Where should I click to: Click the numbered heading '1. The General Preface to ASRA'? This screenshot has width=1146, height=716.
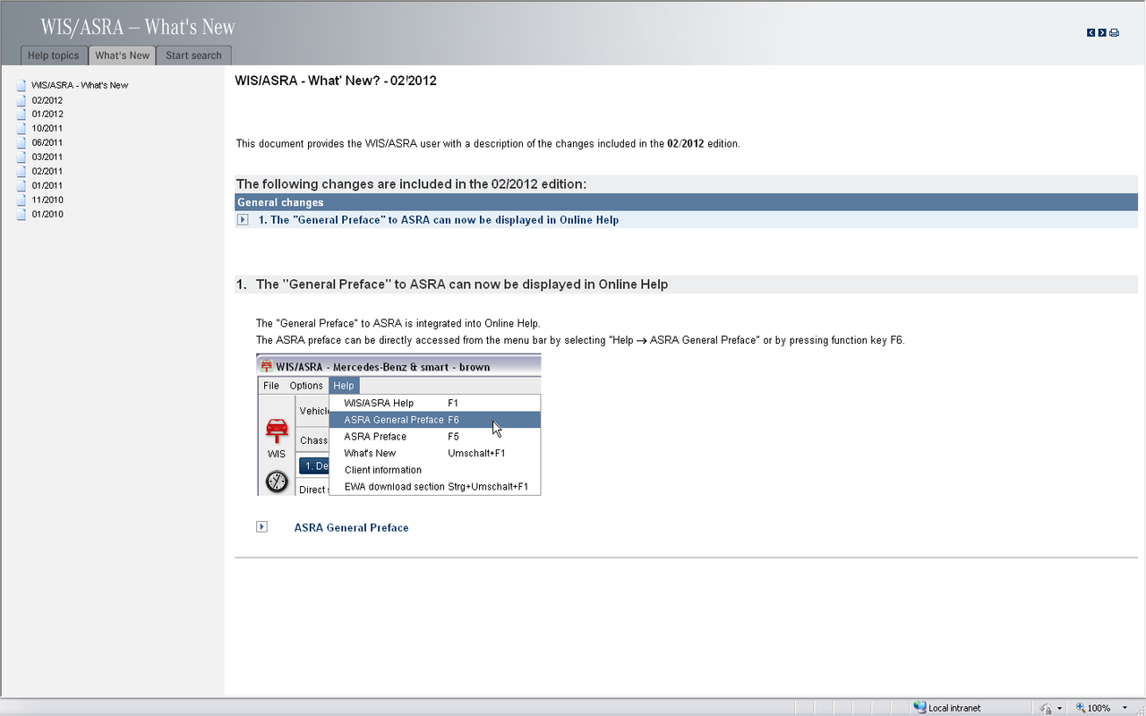(x=452, y=284)
